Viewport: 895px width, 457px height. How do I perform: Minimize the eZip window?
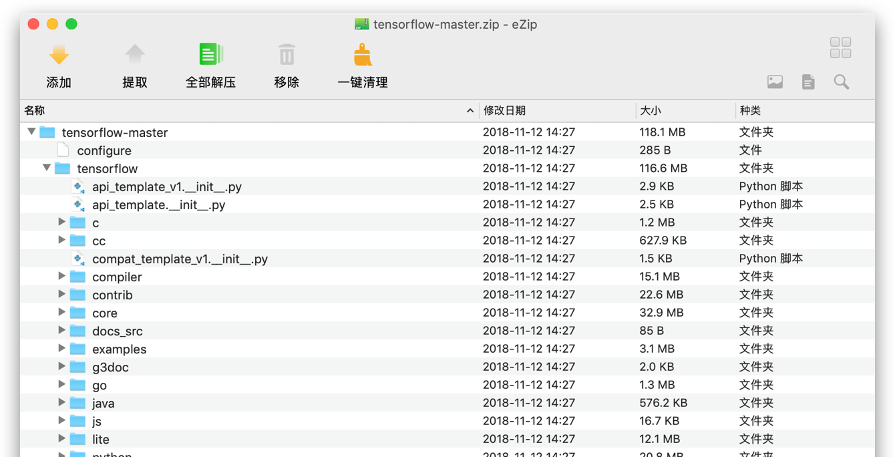coord(52,24)
